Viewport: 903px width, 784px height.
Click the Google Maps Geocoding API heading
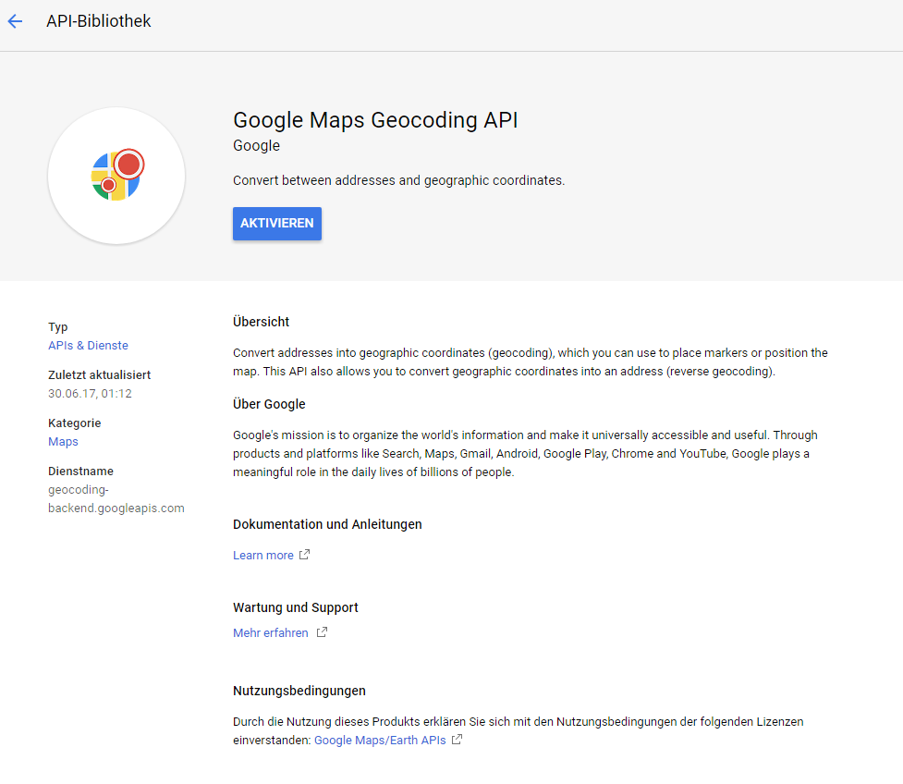[x=375, y=120]
